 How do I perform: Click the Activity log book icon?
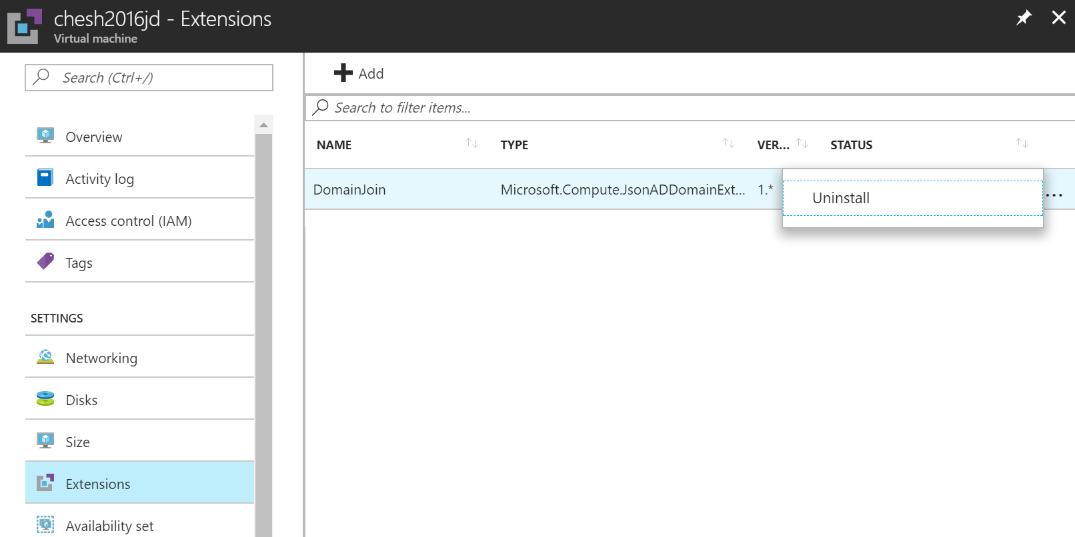pos(45,178)
